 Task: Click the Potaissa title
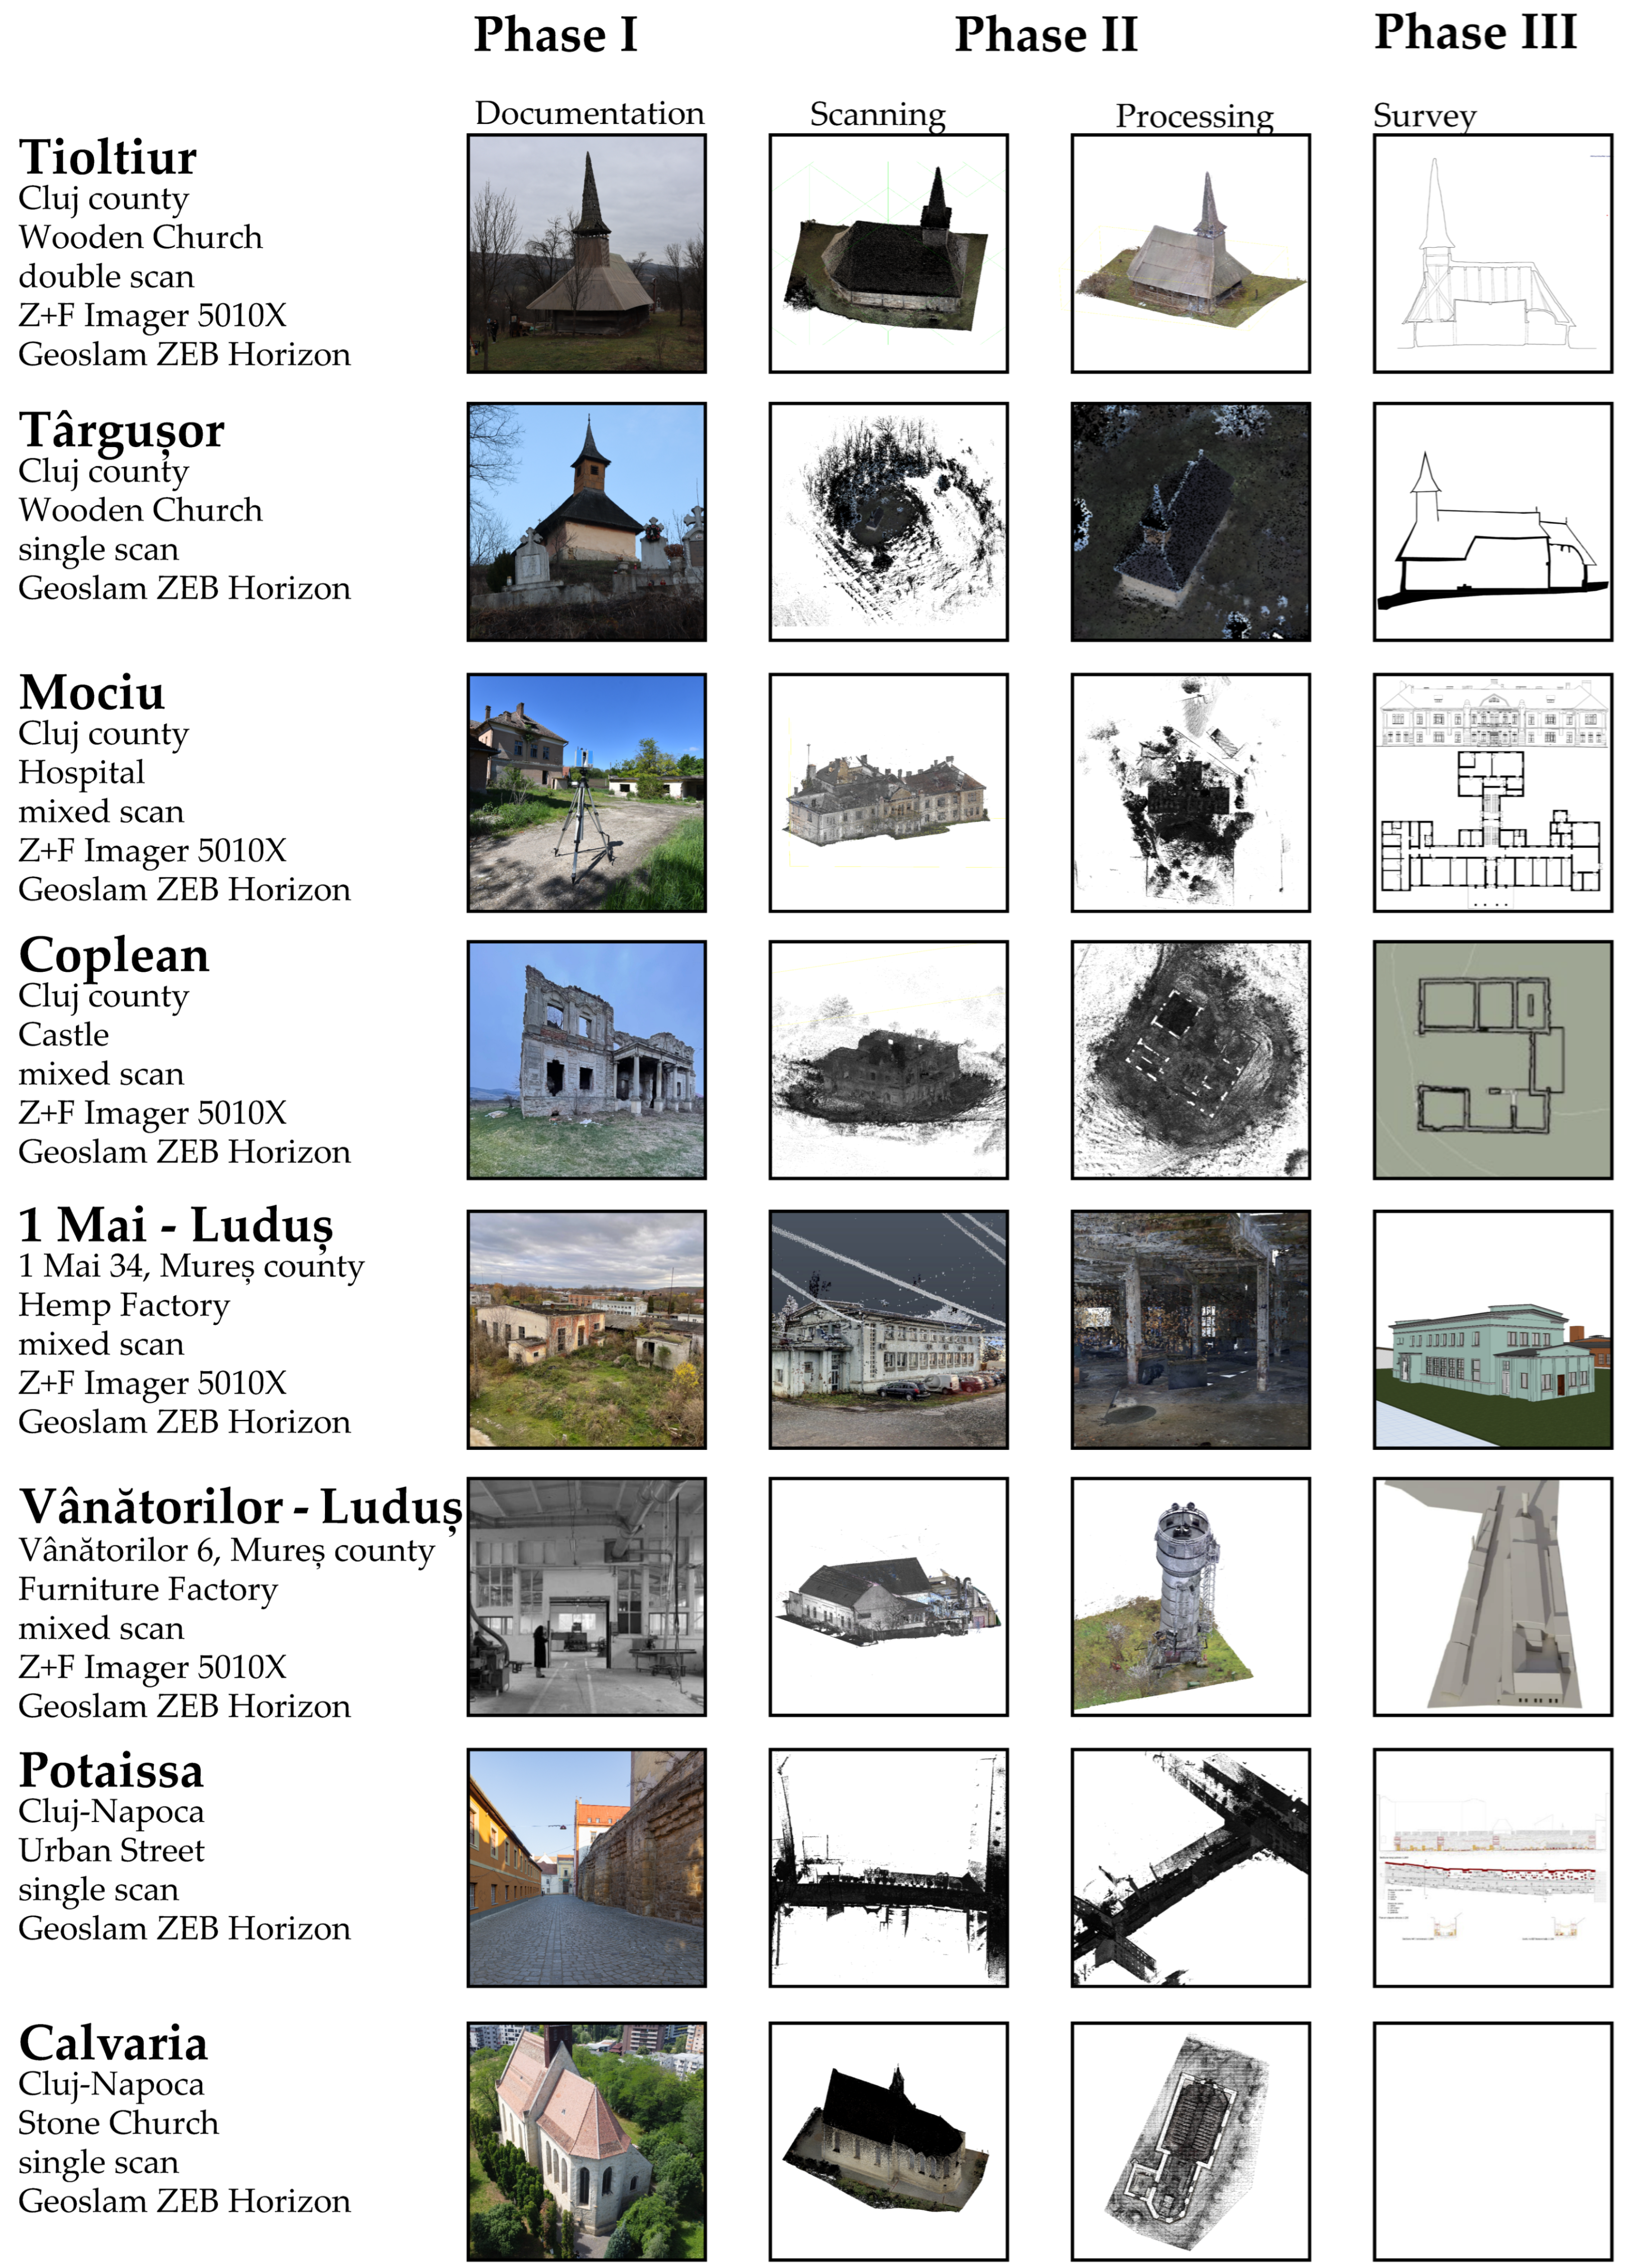(111, 1771)
